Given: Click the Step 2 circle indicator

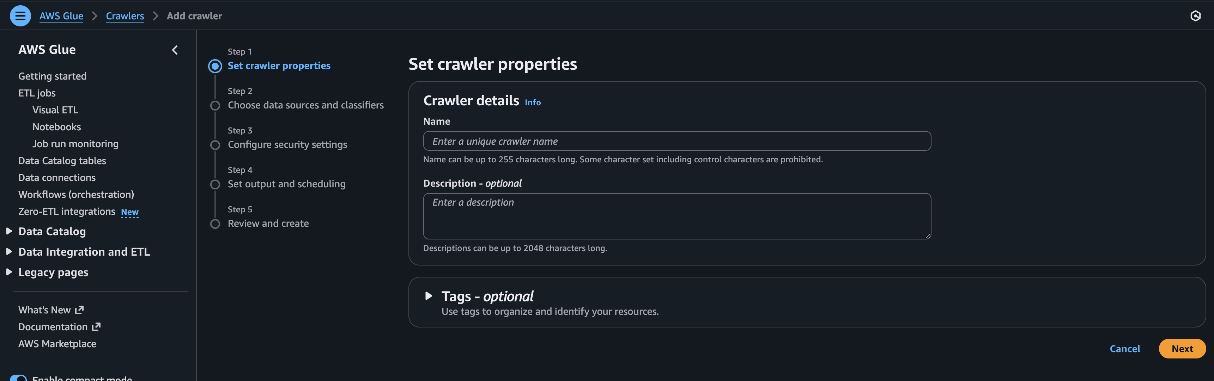Looking at the screenshot, I should 215,106.
